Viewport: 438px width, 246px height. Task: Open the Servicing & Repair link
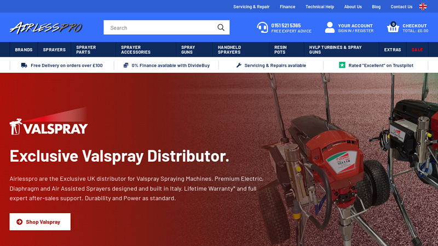point(251,7)
